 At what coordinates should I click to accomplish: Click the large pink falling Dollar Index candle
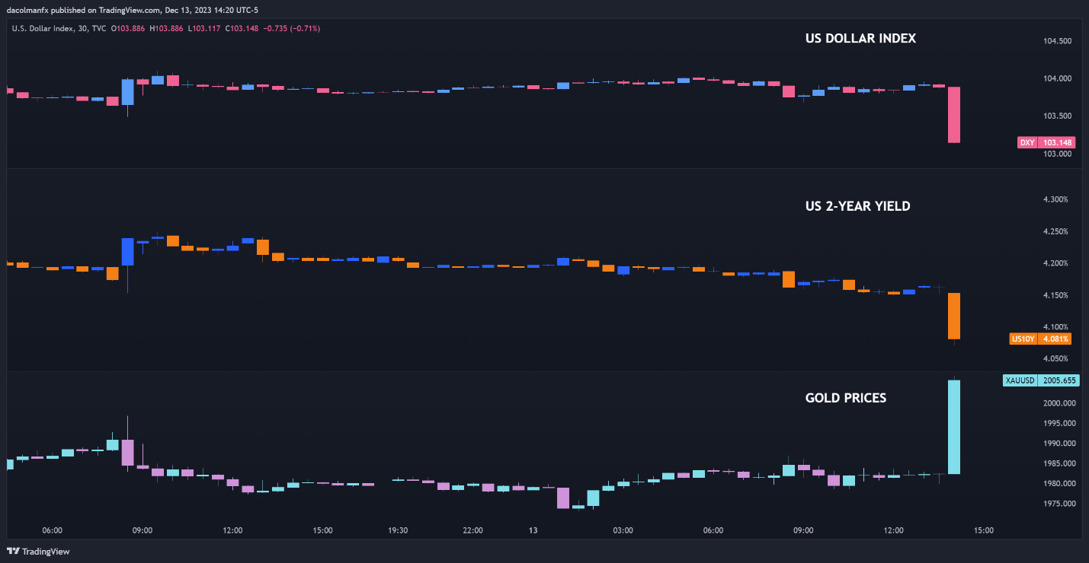click(953, 114)
